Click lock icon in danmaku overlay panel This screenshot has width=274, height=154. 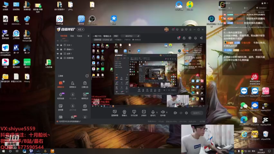click(262, 3)
